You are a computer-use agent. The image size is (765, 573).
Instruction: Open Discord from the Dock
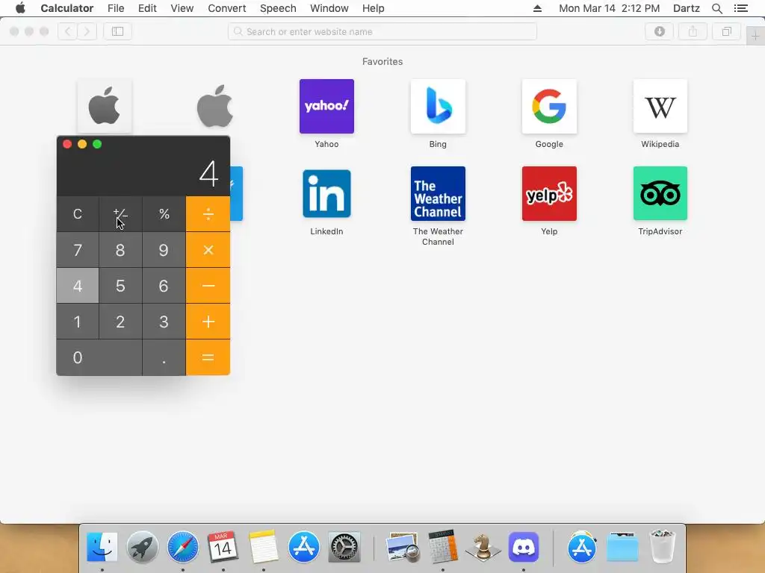coord(524,547)
